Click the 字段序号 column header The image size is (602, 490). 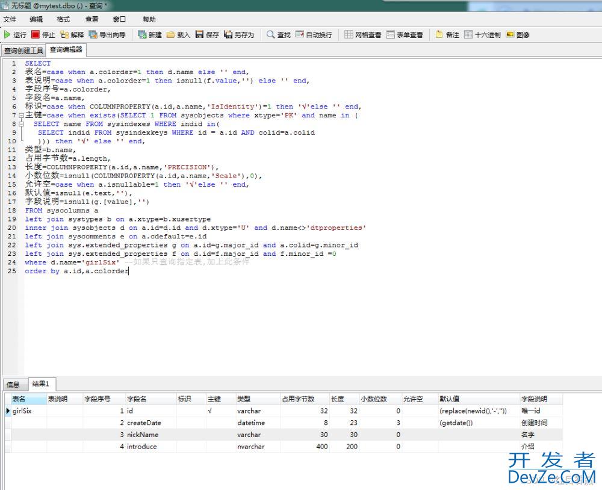pyautogui.click(x=104, y=399)
